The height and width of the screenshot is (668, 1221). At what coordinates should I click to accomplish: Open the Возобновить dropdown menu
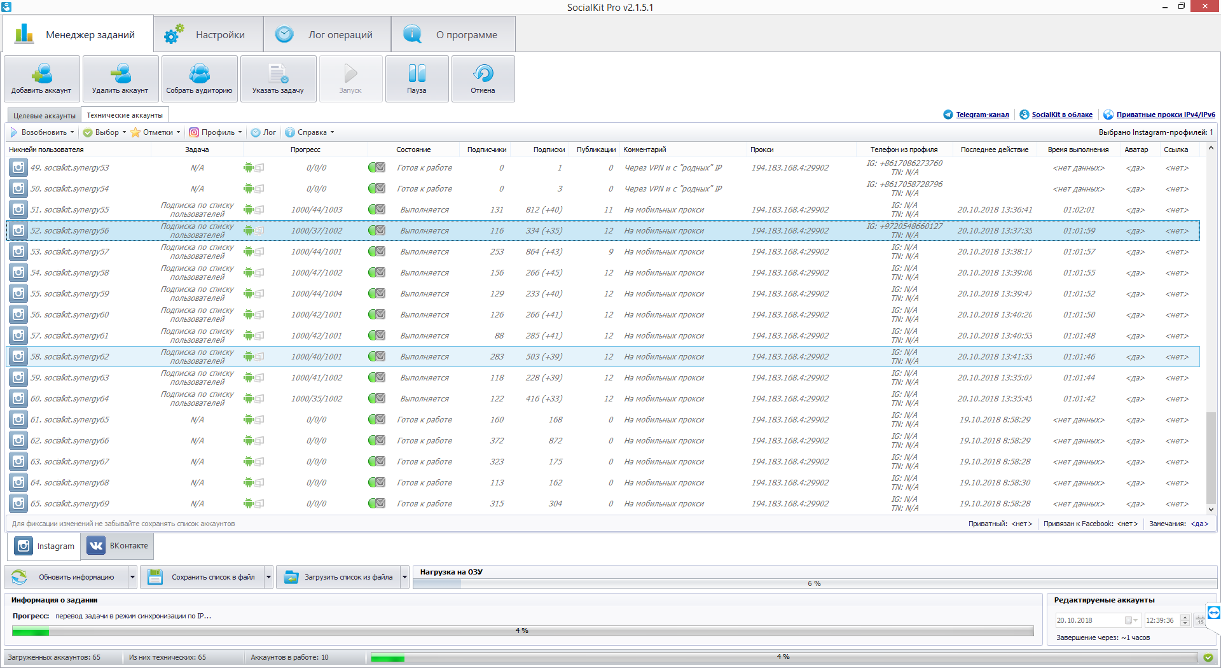point(42,132)
